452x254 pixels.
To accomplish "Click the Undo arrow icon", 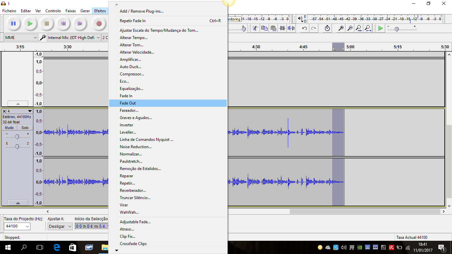I will (x=304, y=28).
